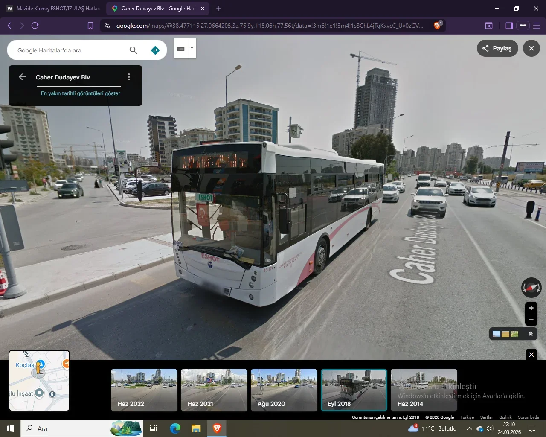Click the Paylaş share button
The width and height of the screenshot is (546, 437).
click(497, 48)
